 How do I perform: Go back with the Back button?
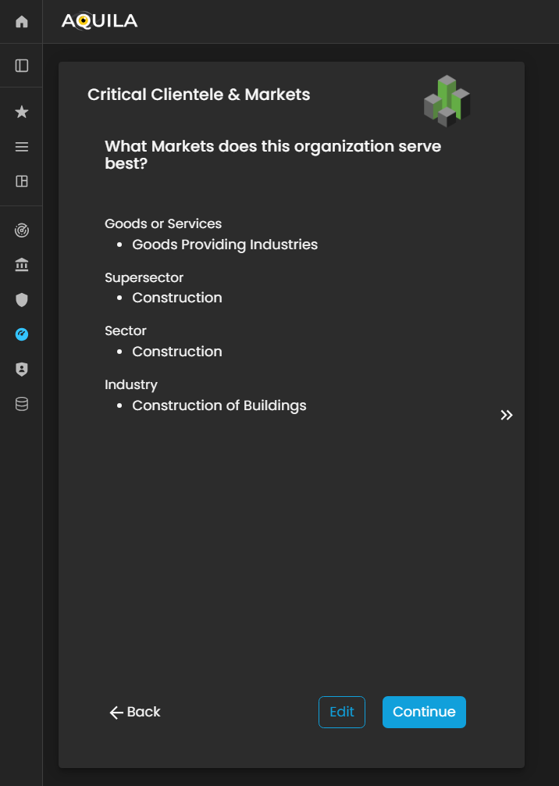[x=135, y=712]
